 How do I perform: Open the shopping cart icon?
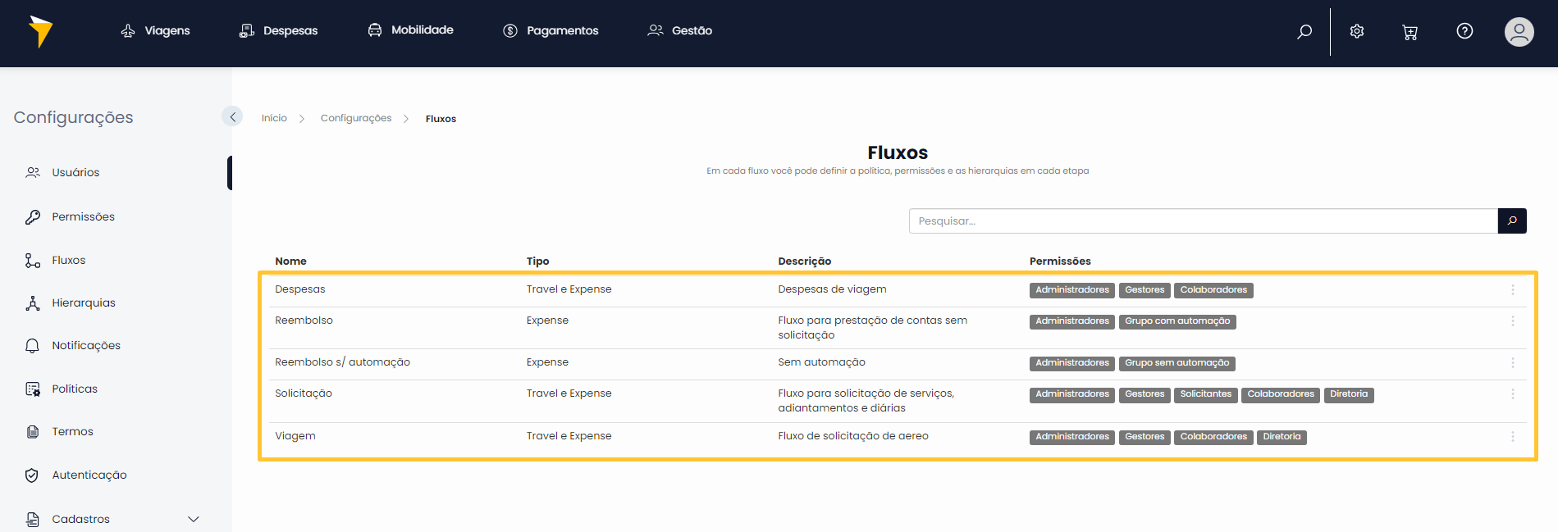pos(1410,32)
